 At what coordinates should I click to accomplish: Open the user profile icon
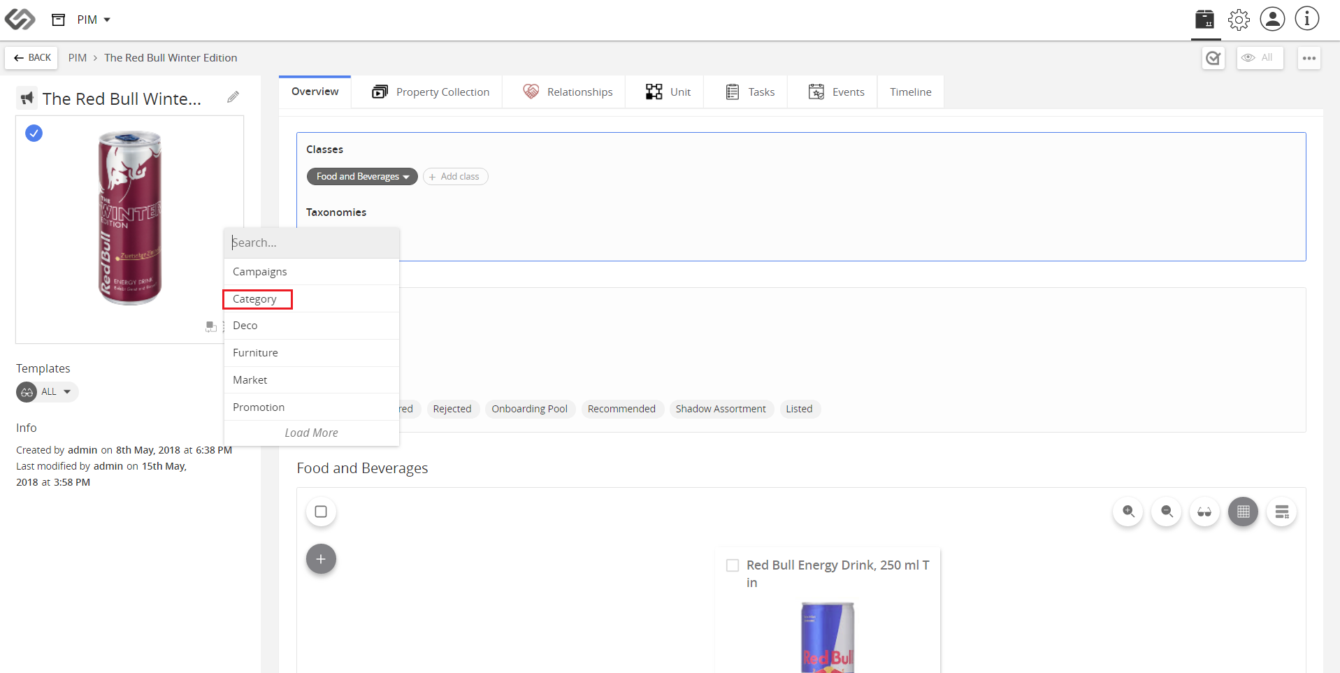[x=1272, y=19]
